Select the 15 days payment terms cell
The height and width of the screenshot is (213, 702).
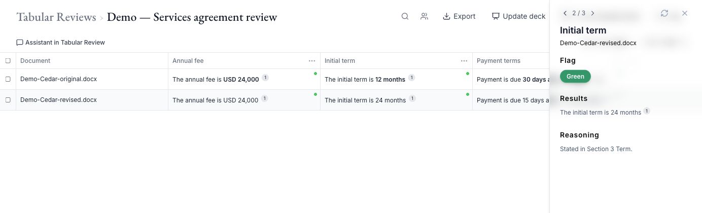pos(511,100)
